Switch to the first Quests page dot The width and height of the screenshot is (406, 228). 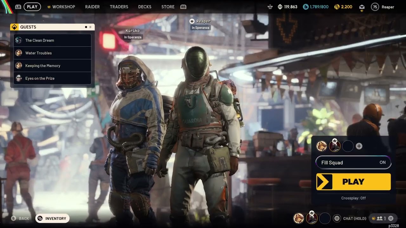86,27
